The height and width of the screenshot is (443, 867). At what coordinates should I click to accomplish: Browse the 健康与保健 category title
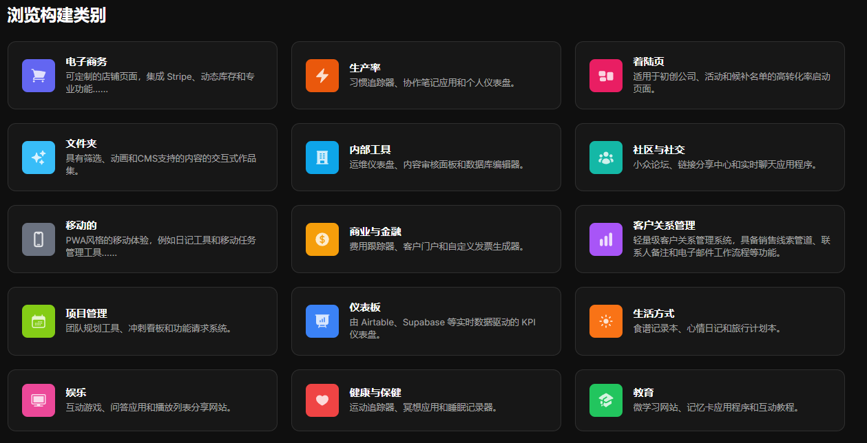click(x=375, y=393)
